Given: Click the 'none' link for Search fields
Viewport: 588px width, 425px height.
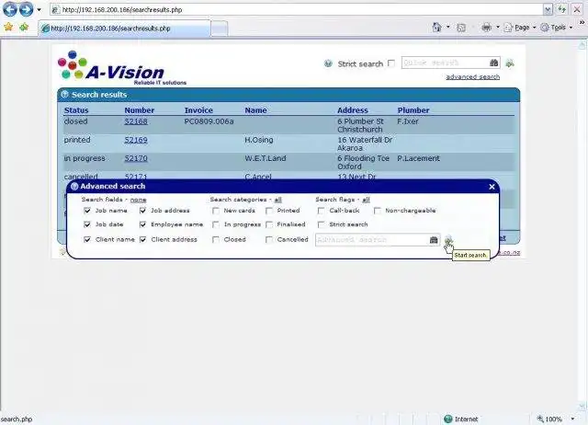Looking at the screenshot, I should [x=138, y=200].
